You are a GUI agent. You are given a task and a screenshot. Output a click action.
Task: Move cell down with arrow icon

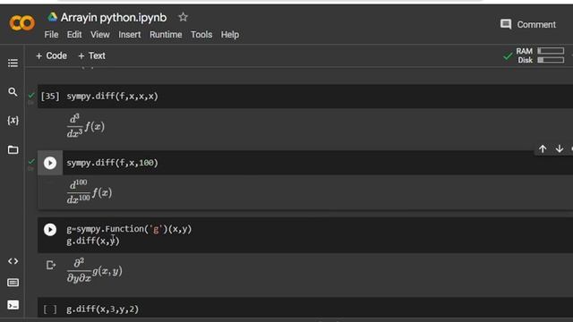click(559, 149)
